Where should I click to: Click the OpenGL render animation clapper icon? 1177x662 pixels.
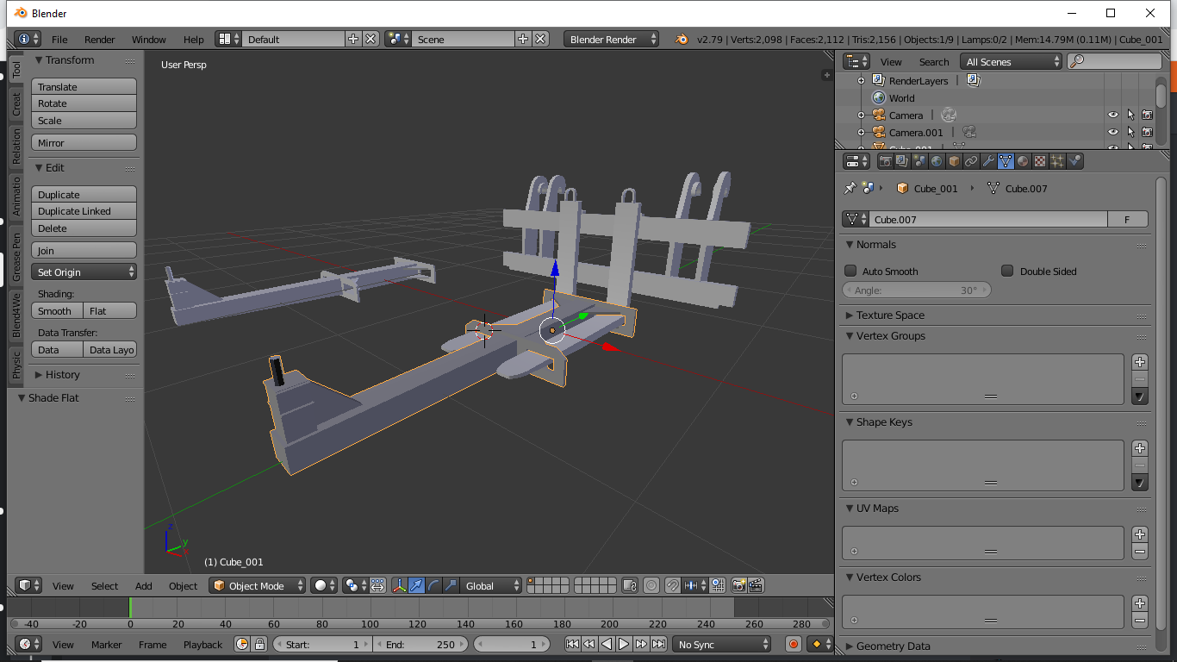756,585
